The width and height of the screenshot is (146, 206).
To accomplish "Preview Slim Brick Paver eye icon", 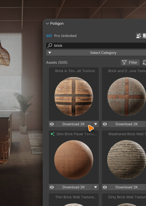I will pos(52,187).
